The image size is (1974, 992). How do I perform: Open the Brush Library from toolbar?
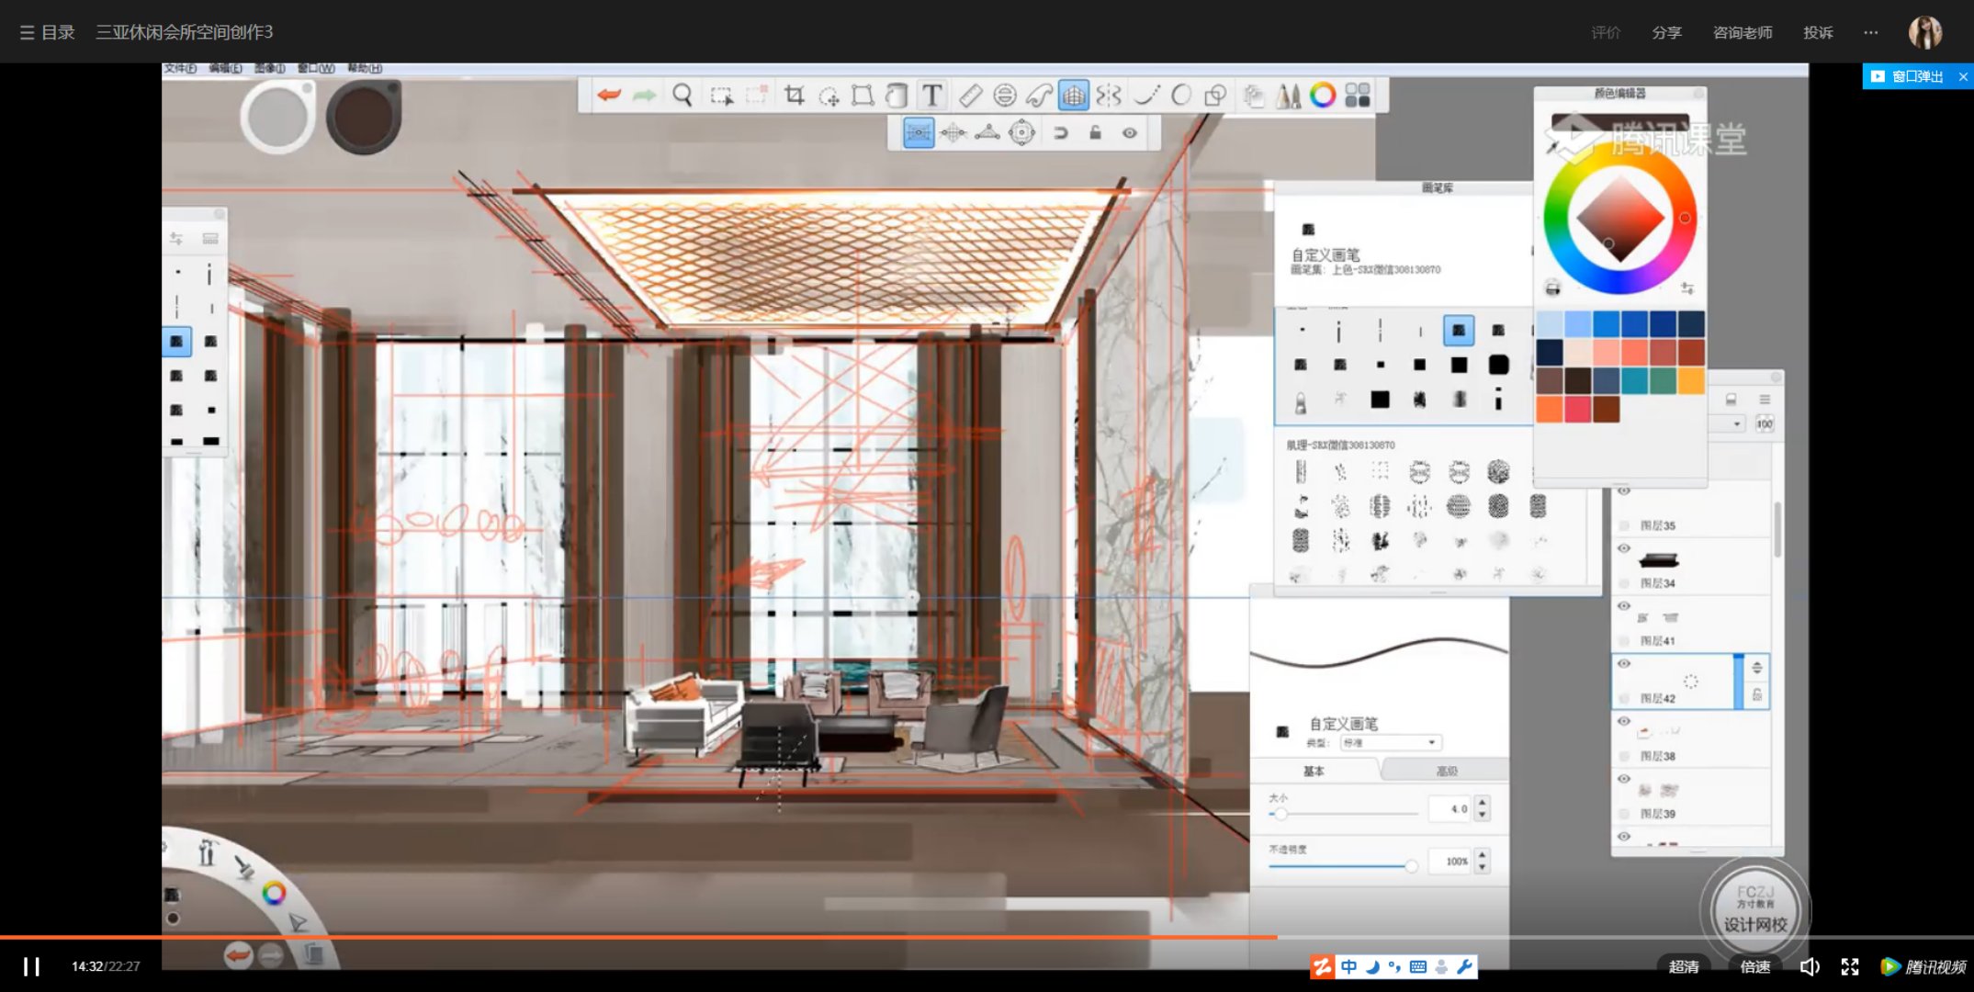pos(1288,96)
